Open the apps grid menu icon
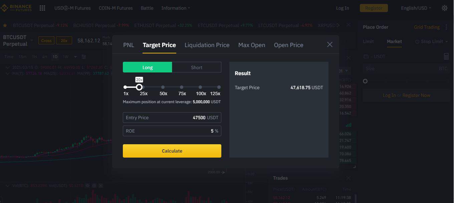454x203 pixels. tap(42, 8)
